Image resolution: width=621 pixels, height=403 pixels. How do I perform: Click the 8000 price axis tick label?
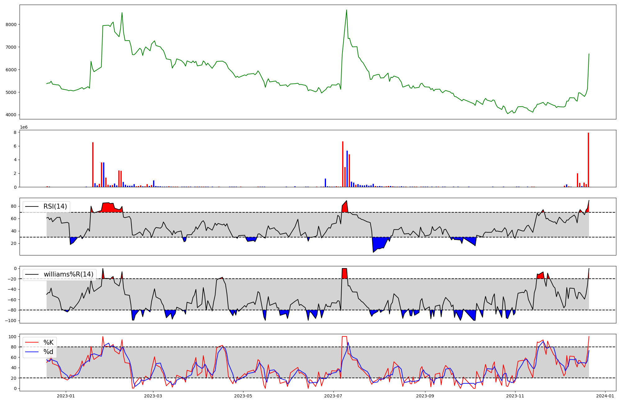pyautogui.click(x=11, y=24)
